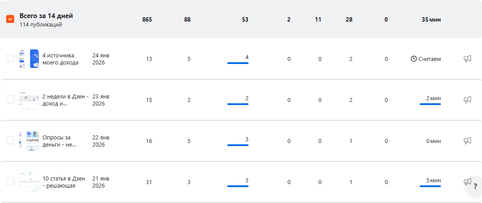The height and width of the screenshot is (203, 482).
Task: Click megaphone icon for 'Опросы за деньги'
Action: click(x=467, y=141)
